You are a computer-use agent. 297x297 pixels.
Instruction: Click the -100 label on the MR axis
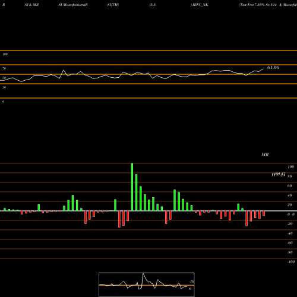(290, 262)
